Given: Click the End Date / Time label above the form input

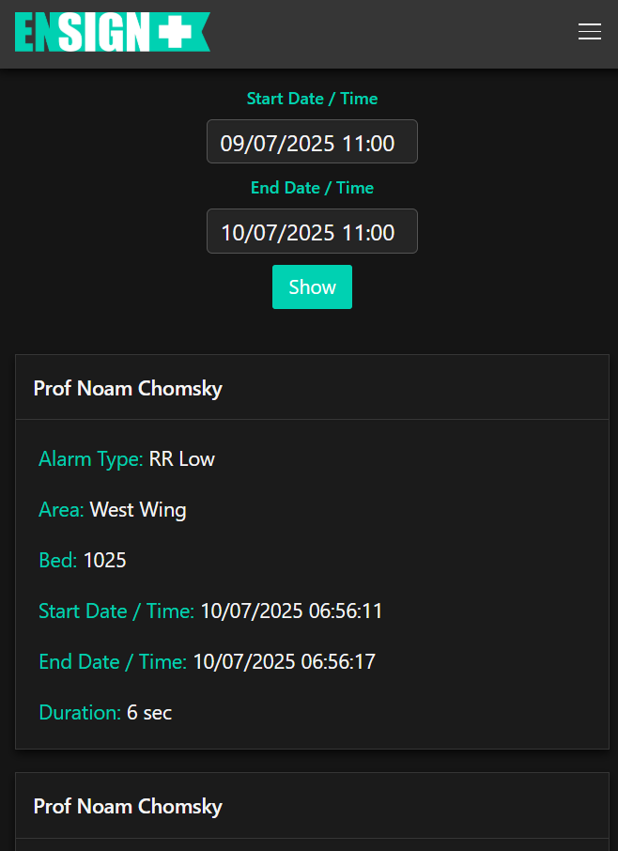Looking at the screenshot, I should [312, 188].
